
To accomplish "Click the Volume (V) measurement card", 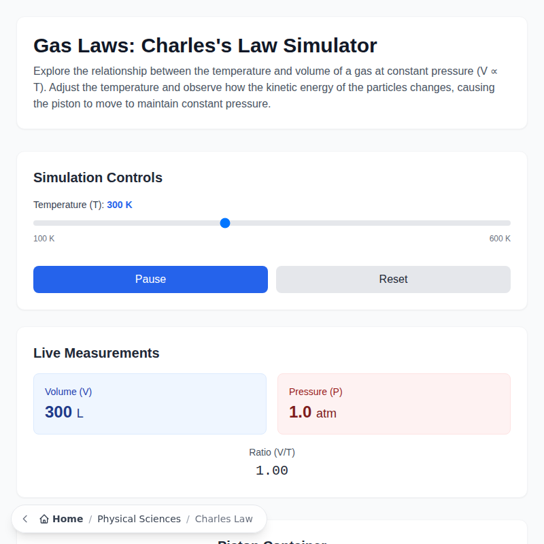I will pos(150,403).
